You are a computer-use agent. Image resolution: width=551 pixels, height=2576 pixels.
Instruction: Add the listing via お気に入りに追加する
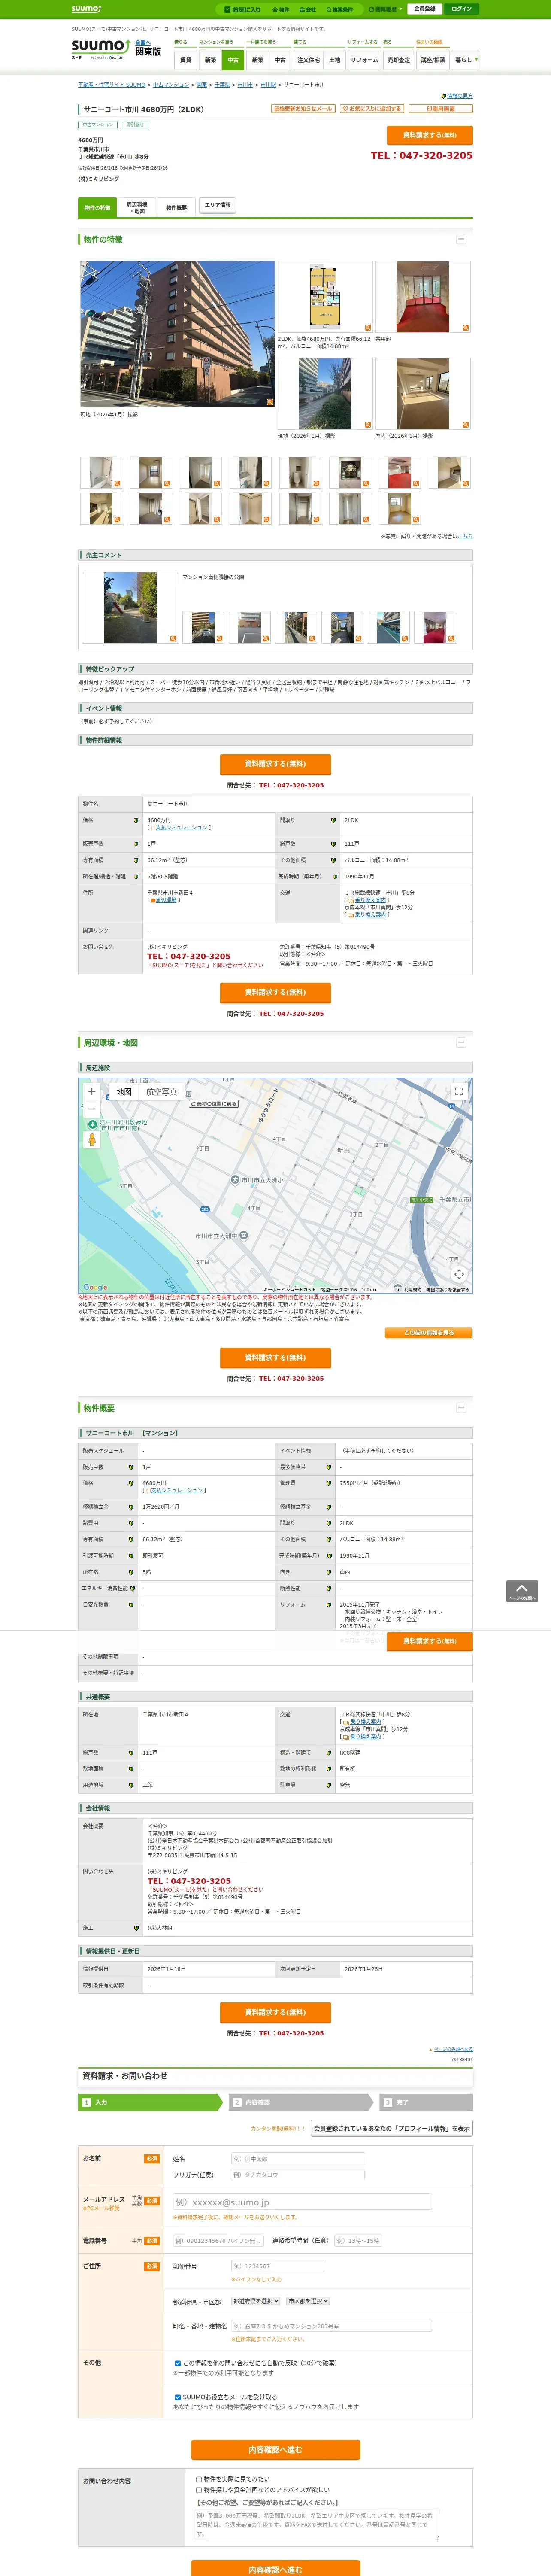[372, 109]
